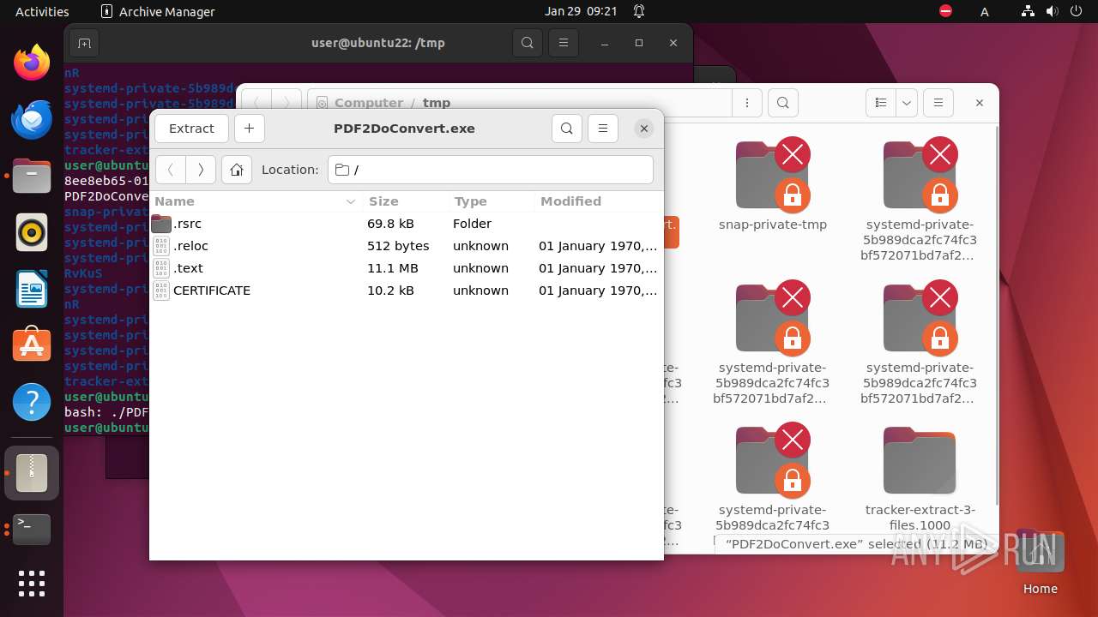This screenshot has height=617, width=1098.
Task: Select the tracker-extract-3-files.1000 folder
Action: [x=920, y=480]
